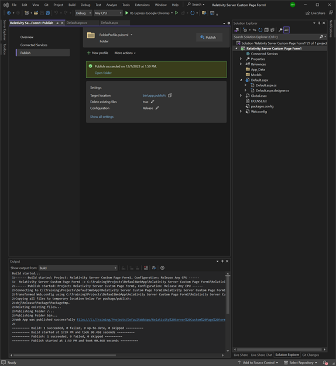Start IIS Express with green play button
The width and height of the screenshot is (336, 366).
(x=126, y=13)
